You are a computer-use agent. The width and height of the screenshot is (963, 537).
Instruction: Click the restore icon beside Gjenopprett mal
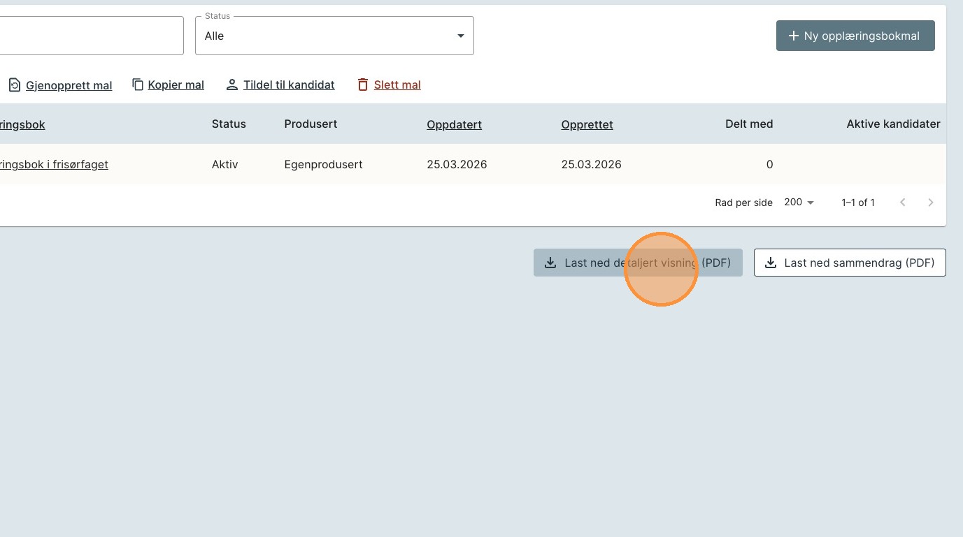15,85
